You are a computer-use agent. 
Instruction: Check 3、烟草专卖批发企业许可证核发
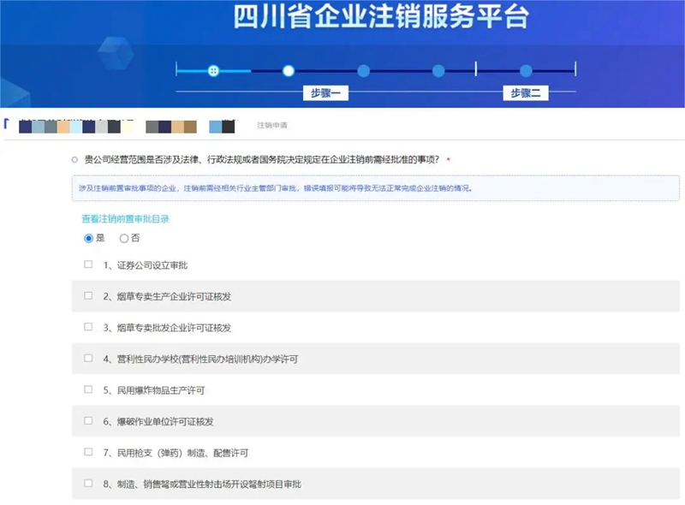(88, 327)
